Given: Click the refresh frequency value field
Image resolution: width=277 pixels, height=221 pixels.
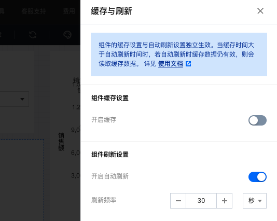Looking at the screenshot, I should (201, 201).
